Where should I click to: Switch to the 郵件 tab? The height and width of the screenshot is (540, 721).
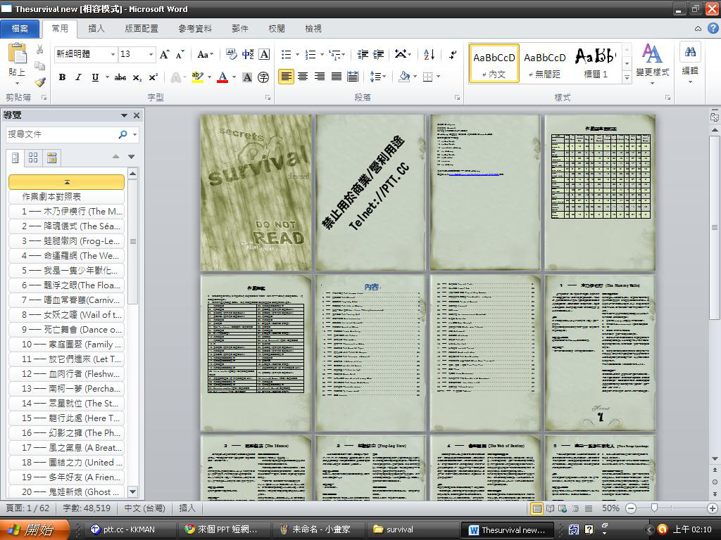click(x=240, y=28)
